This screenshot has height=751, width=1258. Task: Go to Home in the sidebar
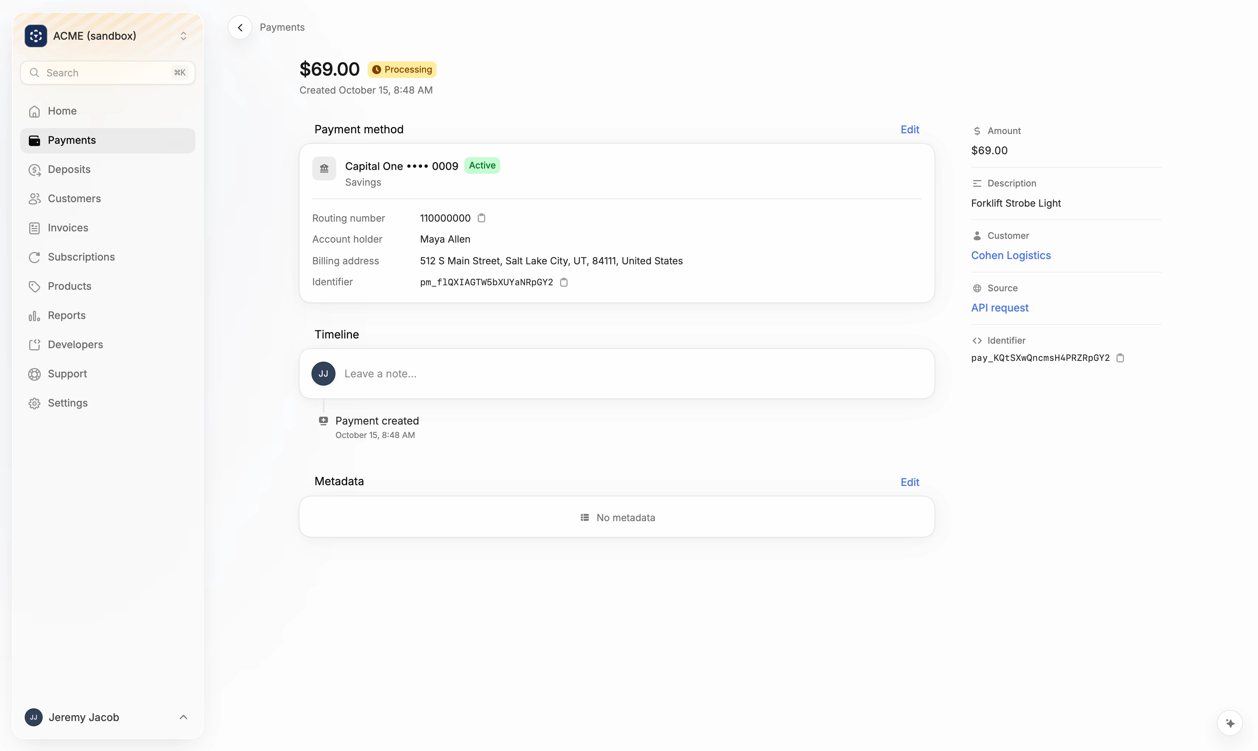(108, 111)
